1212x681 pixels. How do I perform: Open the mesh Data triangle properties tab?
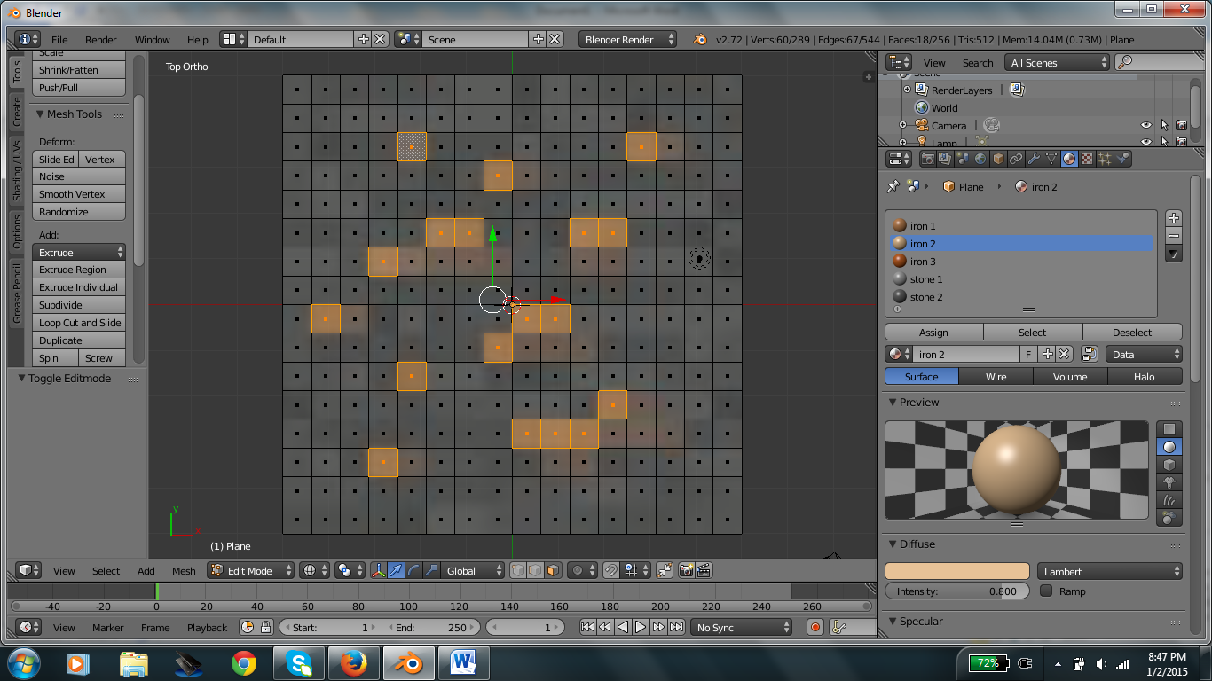(1051, 159)
